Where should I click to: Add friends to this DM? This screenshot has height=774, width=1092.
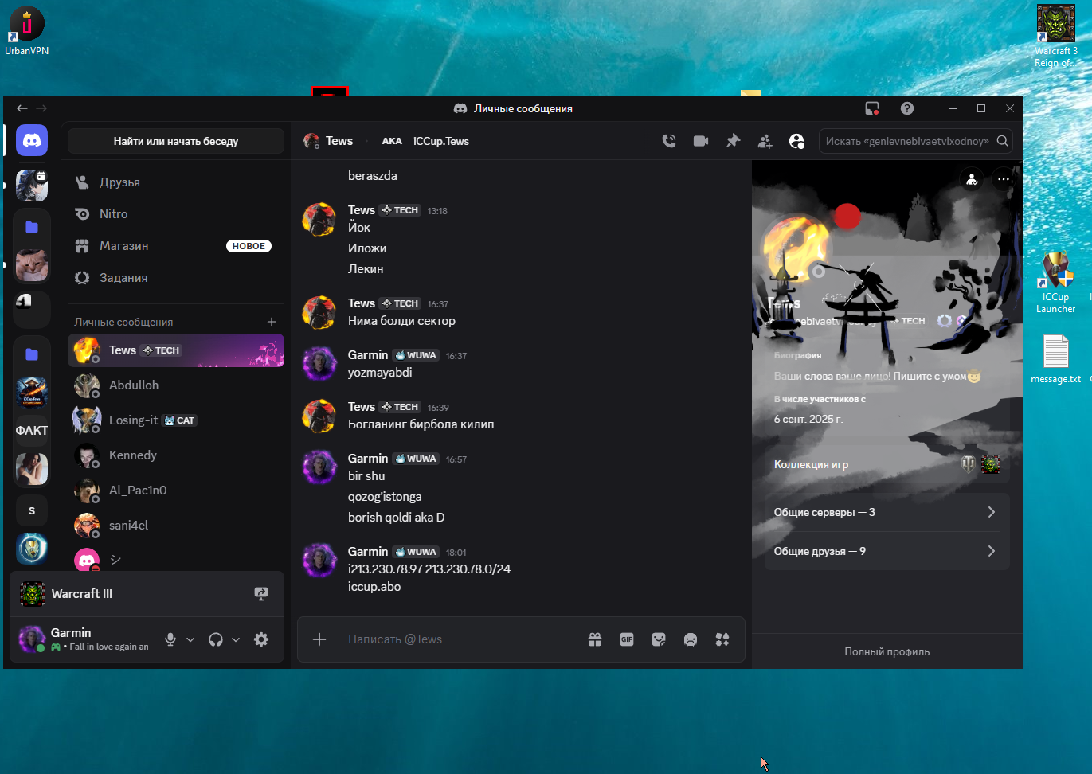click(765, 141)
